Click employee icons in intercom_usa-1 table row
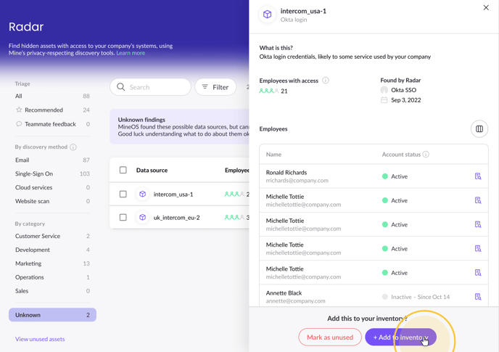 [x=234, y=194]
